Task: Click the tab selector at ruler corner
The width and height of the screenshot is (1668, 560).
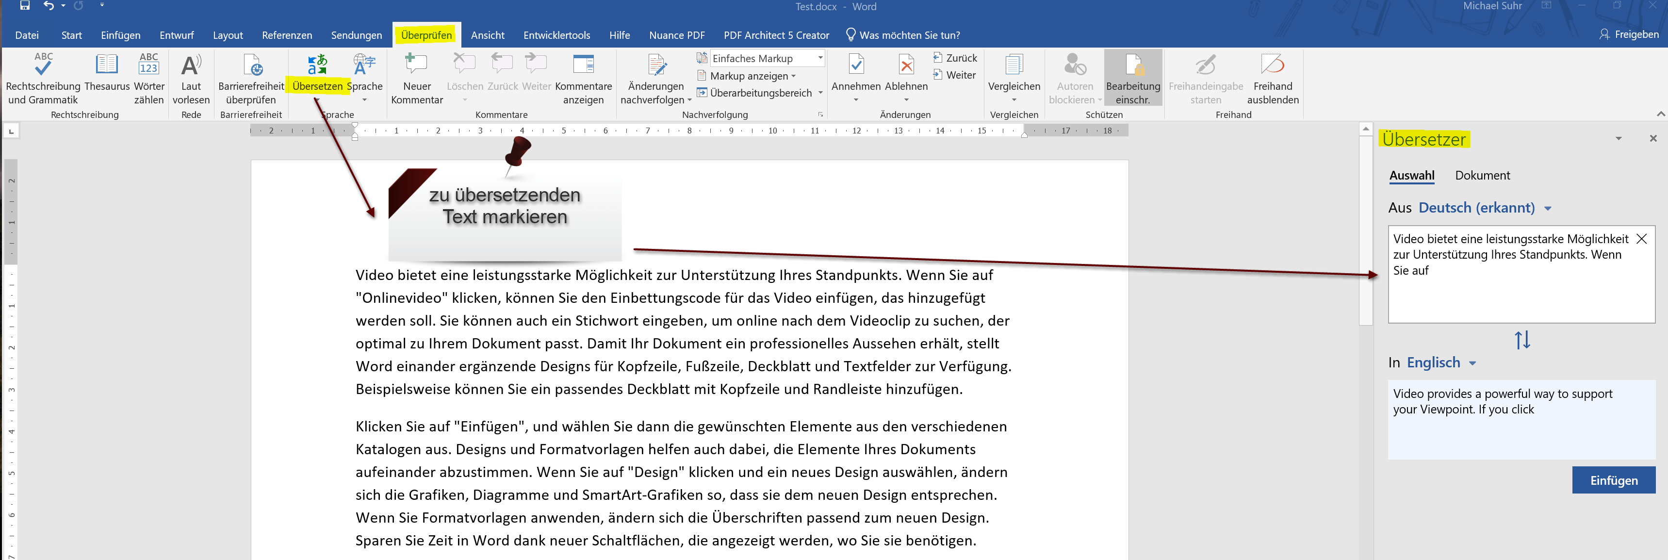Action: [x=11, y=132]
